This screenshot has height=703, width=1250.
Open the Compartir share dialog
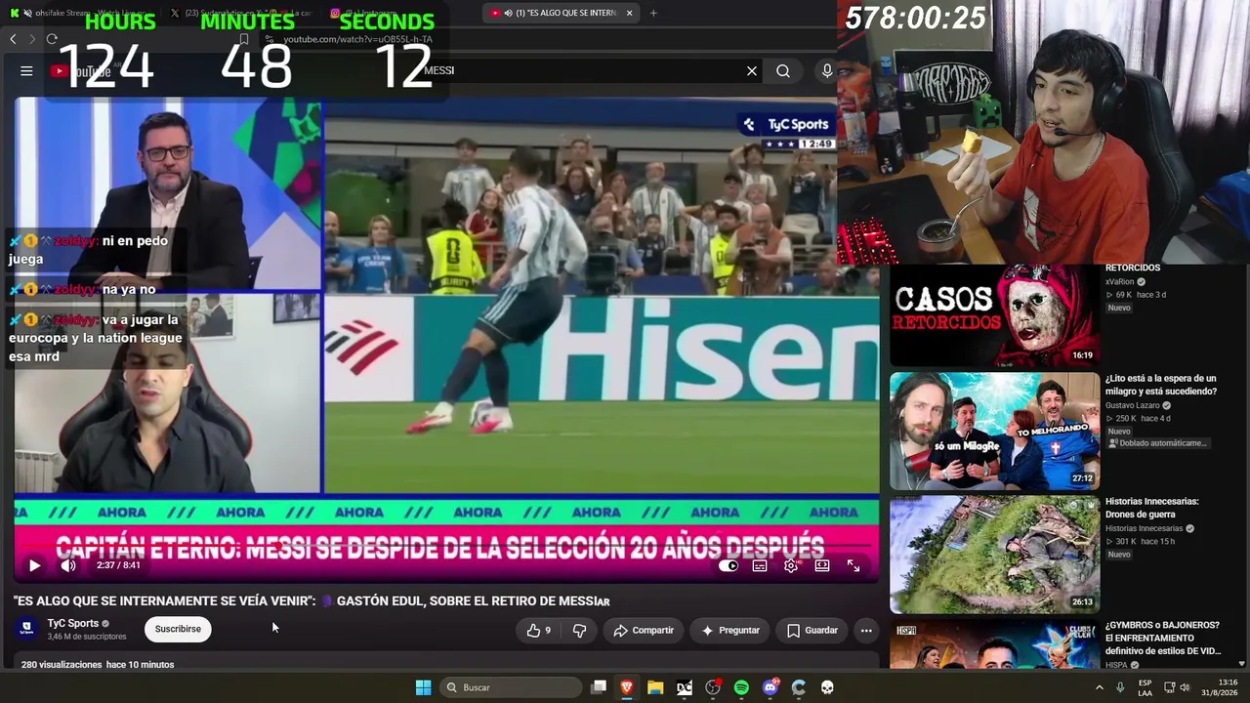[x=644, y=631]
